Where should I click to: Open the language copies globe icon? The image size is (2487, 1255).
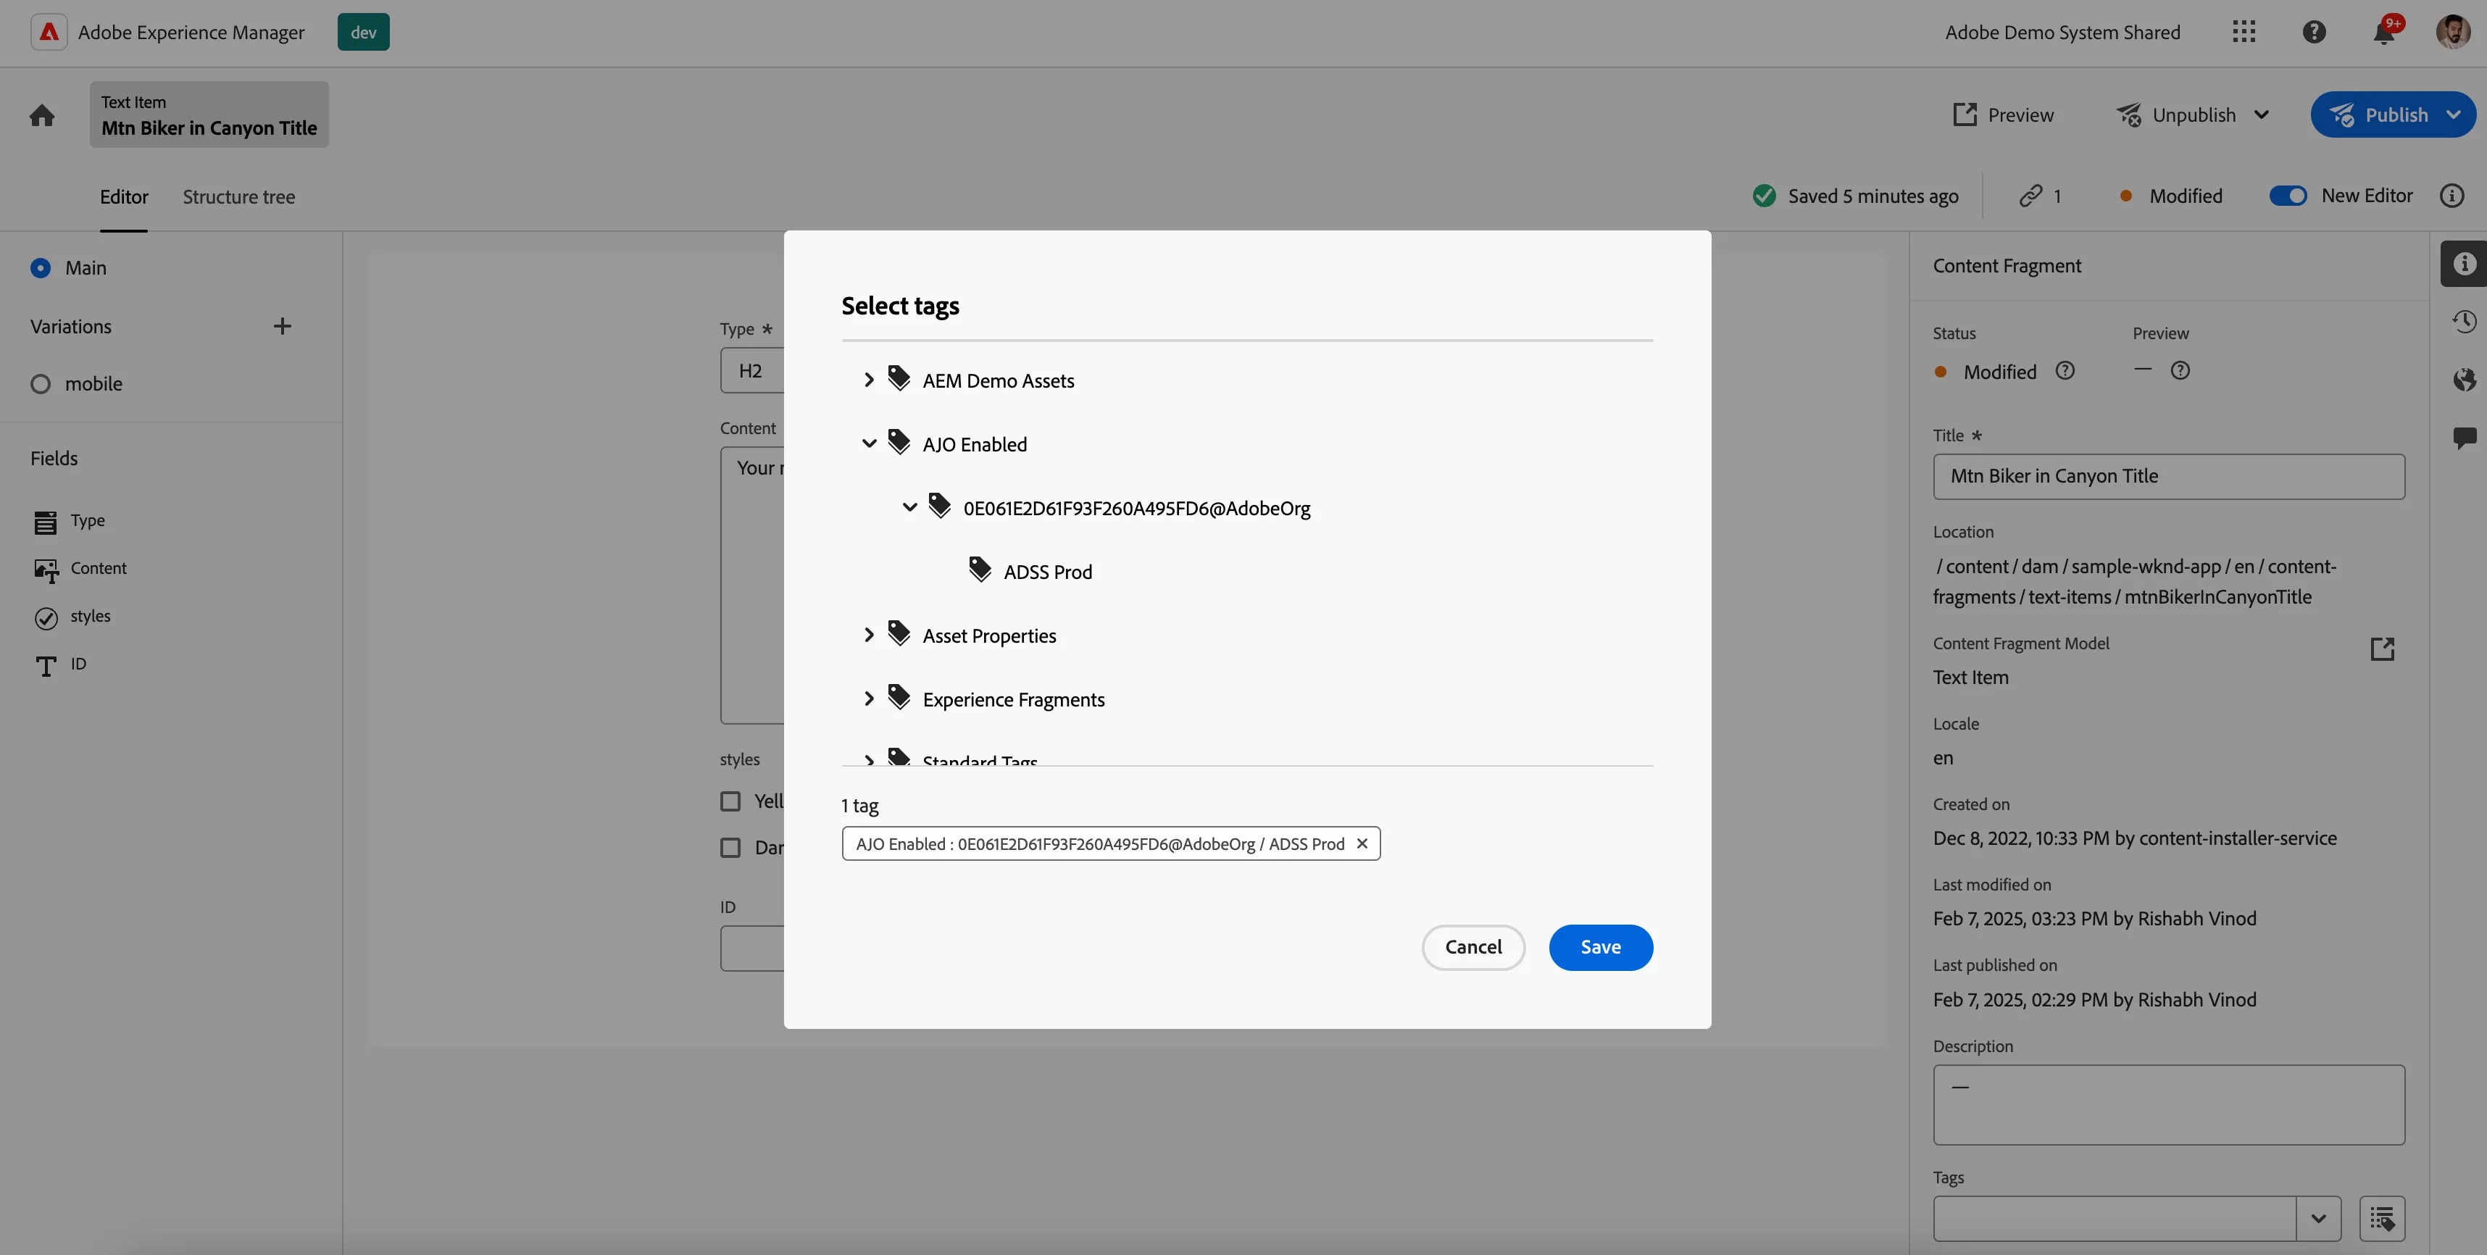tap(2464, 380)
